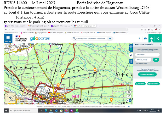166x117 pixels.
Task: Close the Mes Cartes & Données panel
Action: (x=160, y=45)
